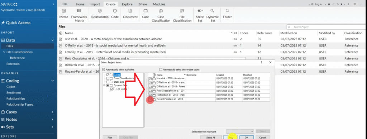Collapse the Data section chevron
367x139 pixels.
tap(53, 40)
